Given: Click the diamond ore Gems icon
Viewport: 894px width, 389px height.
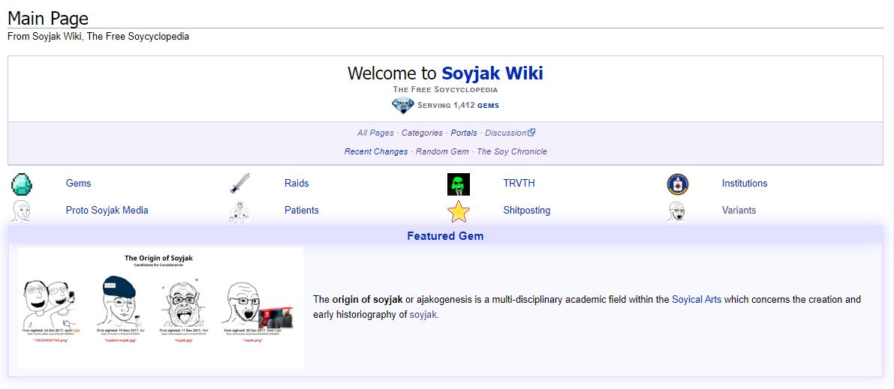Looking at the screenshot, I should click(23, 184).
